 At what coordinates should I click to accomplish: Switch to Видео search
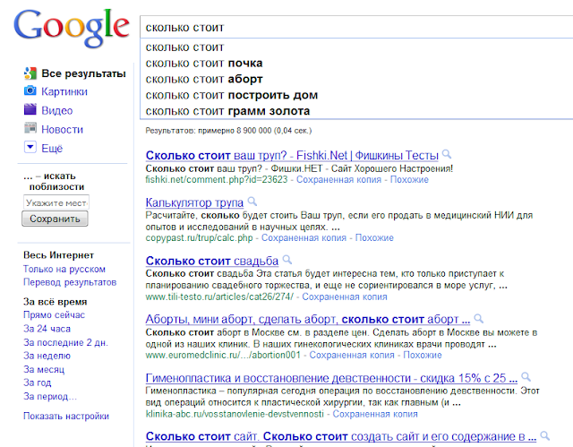click(x=57, y=110)
